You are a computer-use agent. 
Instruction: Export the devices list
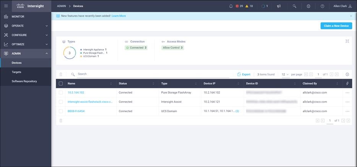pos(243,74)
